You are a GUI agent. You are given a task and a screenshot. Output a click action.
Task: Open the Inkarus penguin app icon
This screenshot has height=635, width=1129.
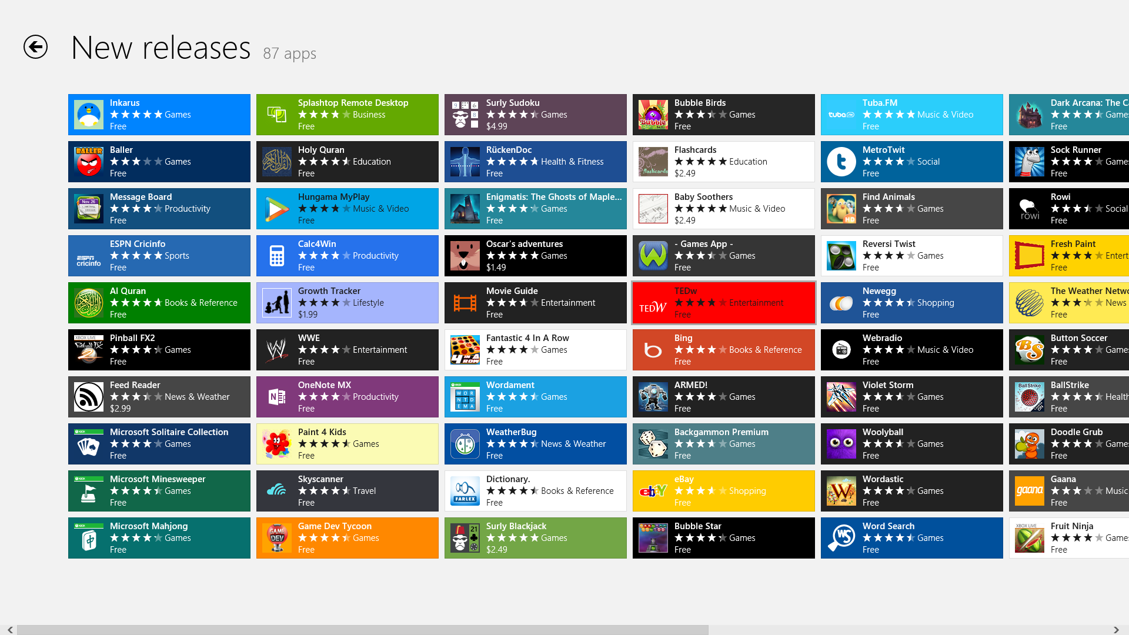pos(89,115)
